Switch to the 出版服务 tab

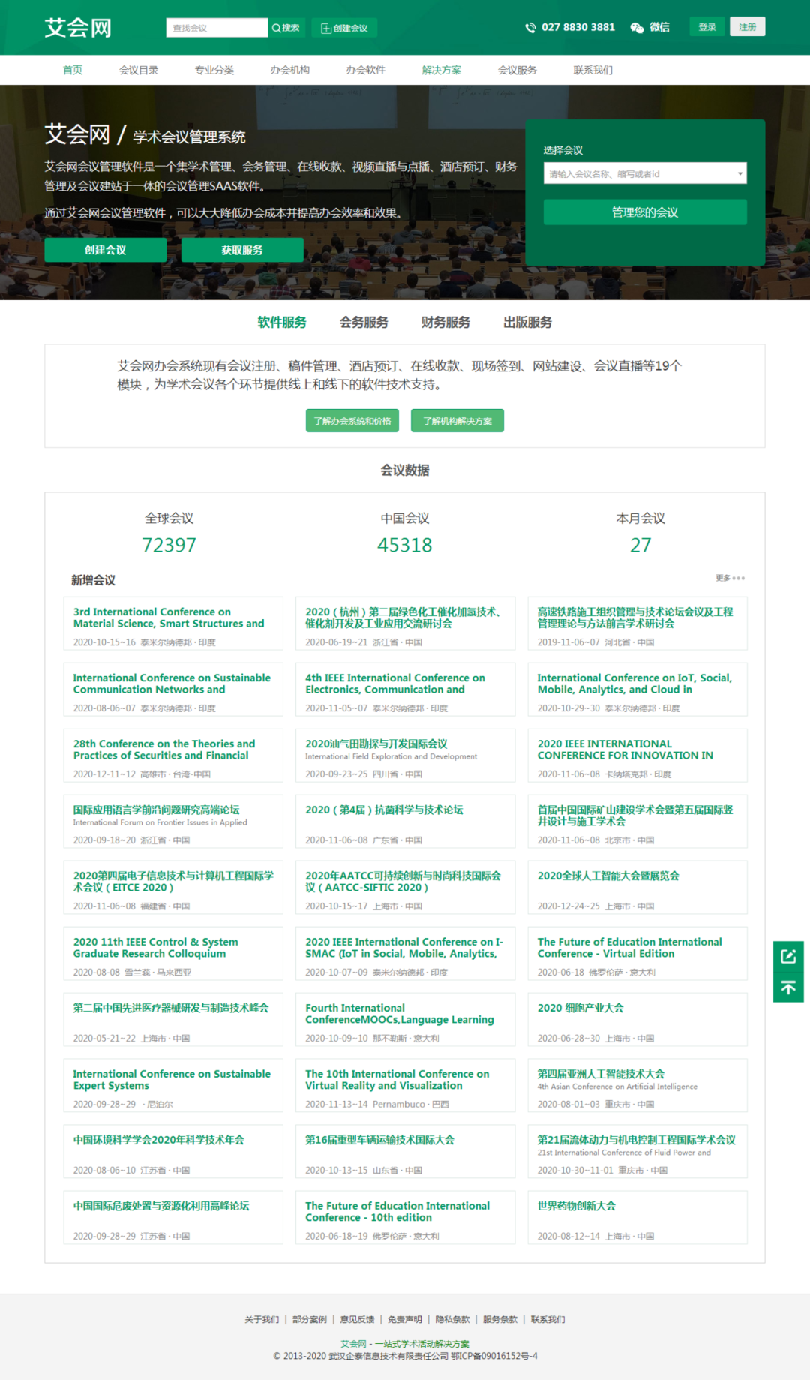tap(527, 323)
